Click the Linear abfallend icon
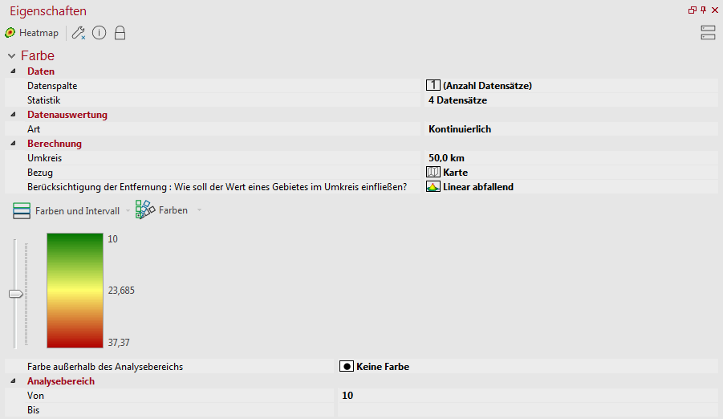Image resolution: width=723 pixels, height=419 pixels. coord(433,187)
